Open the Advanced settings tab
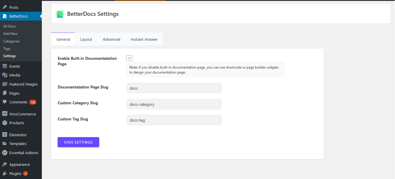This screenshot has height=179, width=395. coord(111,39)
